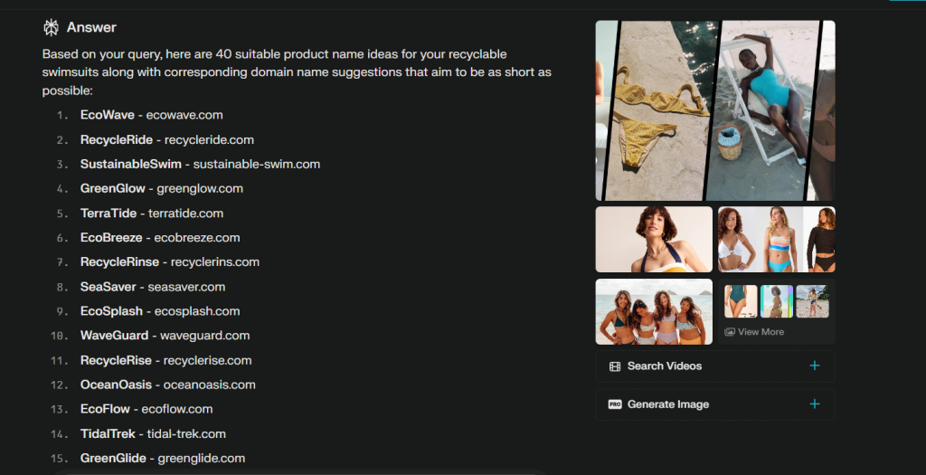Open the curly-haired woman navy swimsuit image
The image size is (926, 475).
pyautogui.click(x=654, y=239)
